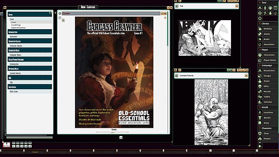Click the icon left of Combat Talents title
Screen dimensions: 279x157
[x=177, y=75]
